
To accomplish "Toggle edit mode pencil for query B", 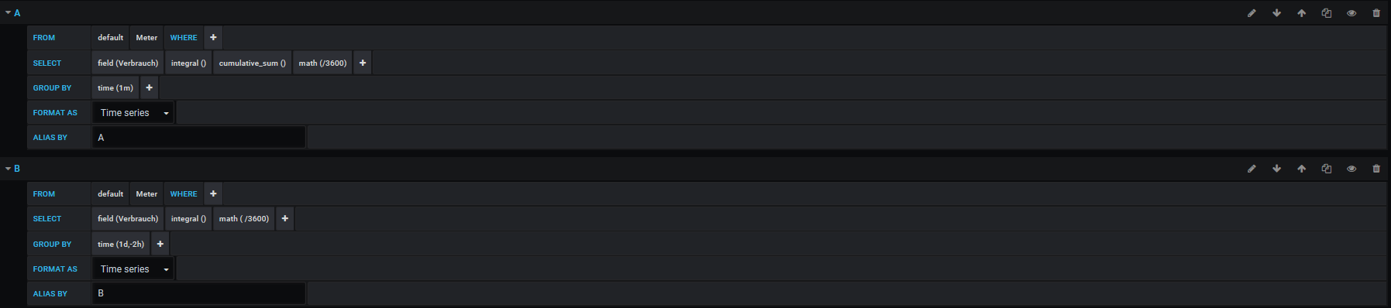I will (x=1252, y=169).
